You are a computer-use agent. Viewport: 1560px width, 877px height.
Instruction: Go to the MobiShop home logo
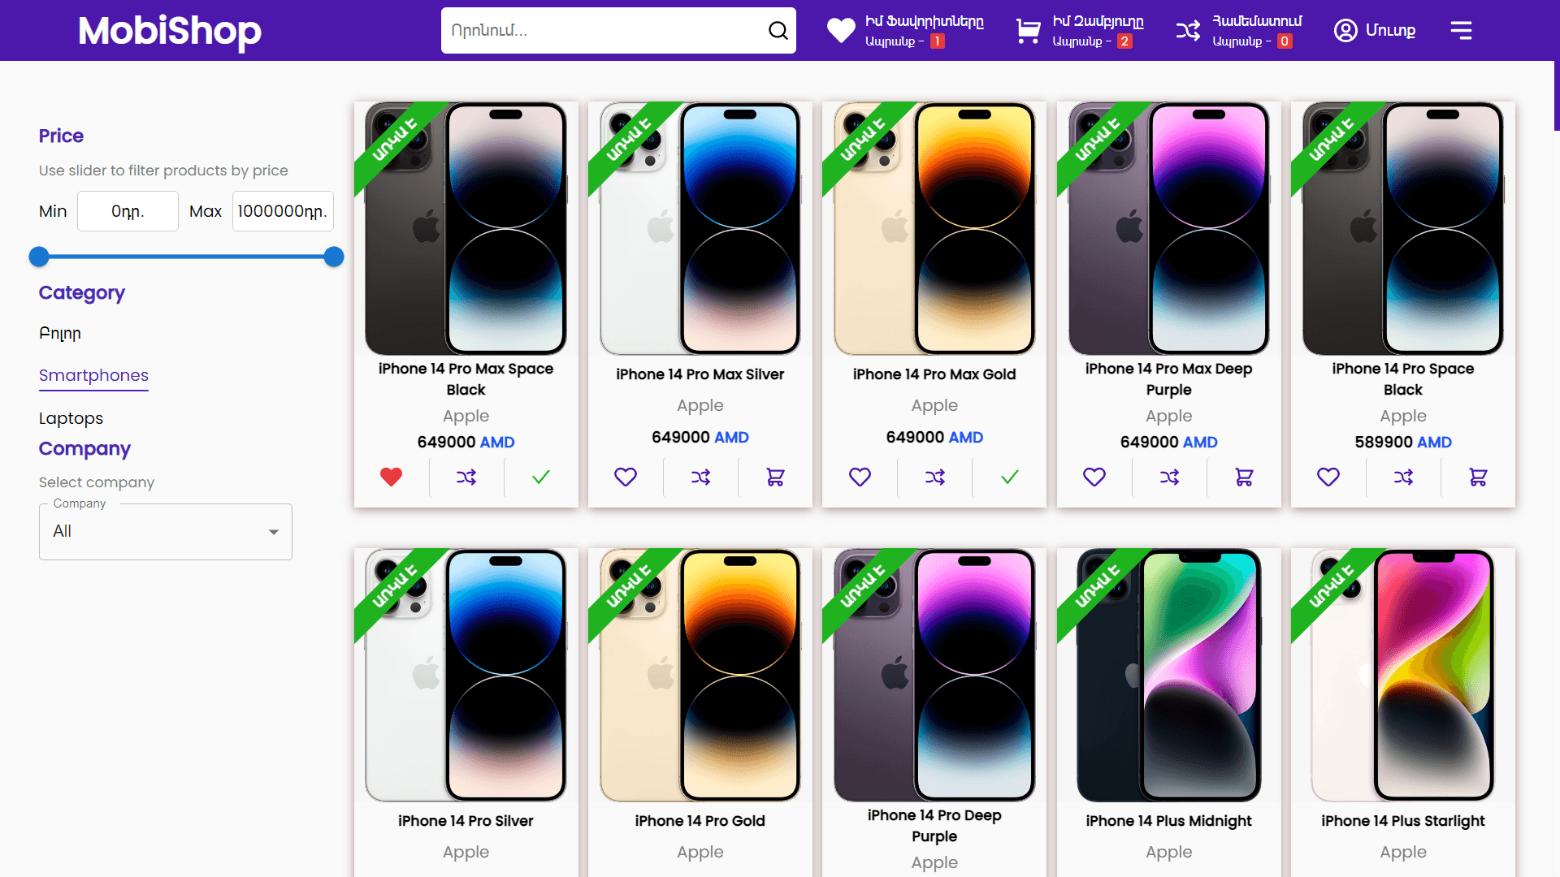tap(170, 31)
